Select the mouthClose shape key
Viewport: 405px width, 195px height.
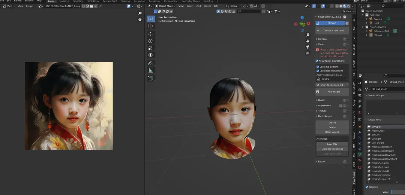pyautogui.click(x=378, y=131)
